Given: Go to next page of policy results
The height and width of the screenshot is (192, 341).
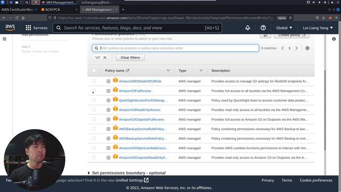Looking at the screenshot, I should click(296, 48).
